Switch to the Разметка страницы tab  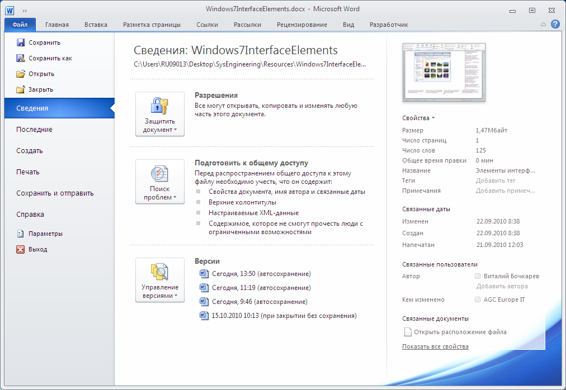[x=152, y=25]
